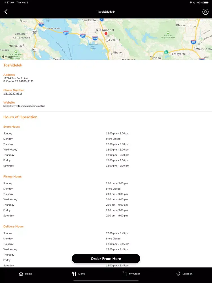Viewport: 212px width, 283px height.
Task: Select Wednesday row under Pickup Hours
Action: (106, 200)
